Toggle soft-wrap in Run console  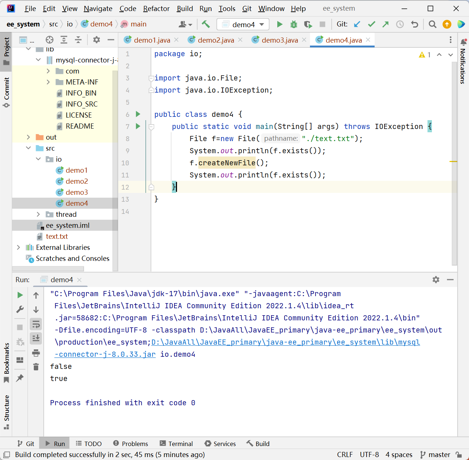tap(36, 324)
